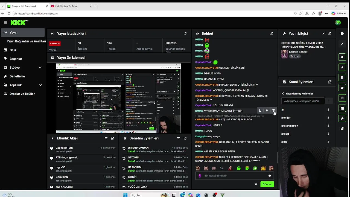
Task: Insert the first cat emote from the quick emote row
Action: tap(198, 168)
